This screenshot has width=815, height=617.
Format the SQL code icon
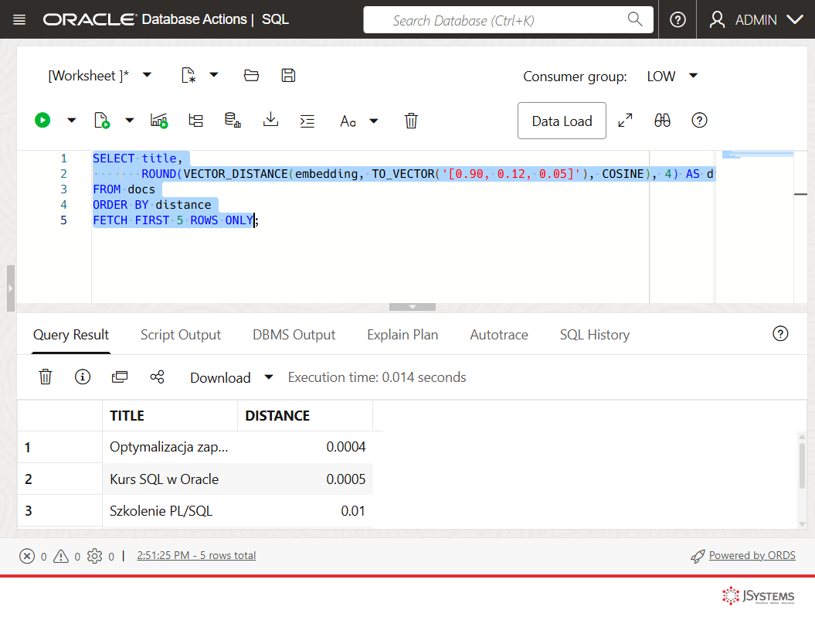(307, 121)
